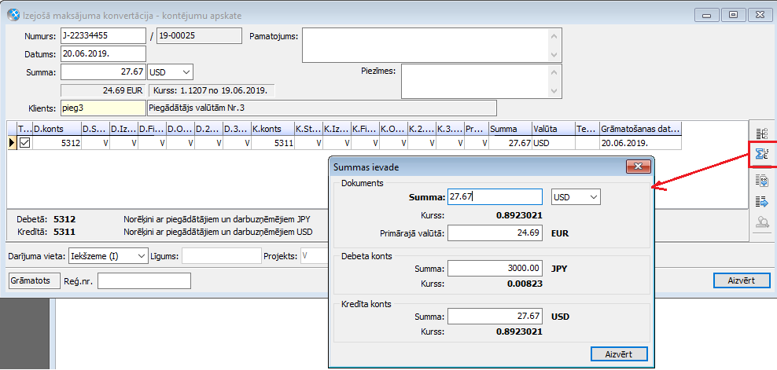This screenshot has width=777, height=370.
Task: Click the Piezīmes text area
Action: tap(475, 81)
